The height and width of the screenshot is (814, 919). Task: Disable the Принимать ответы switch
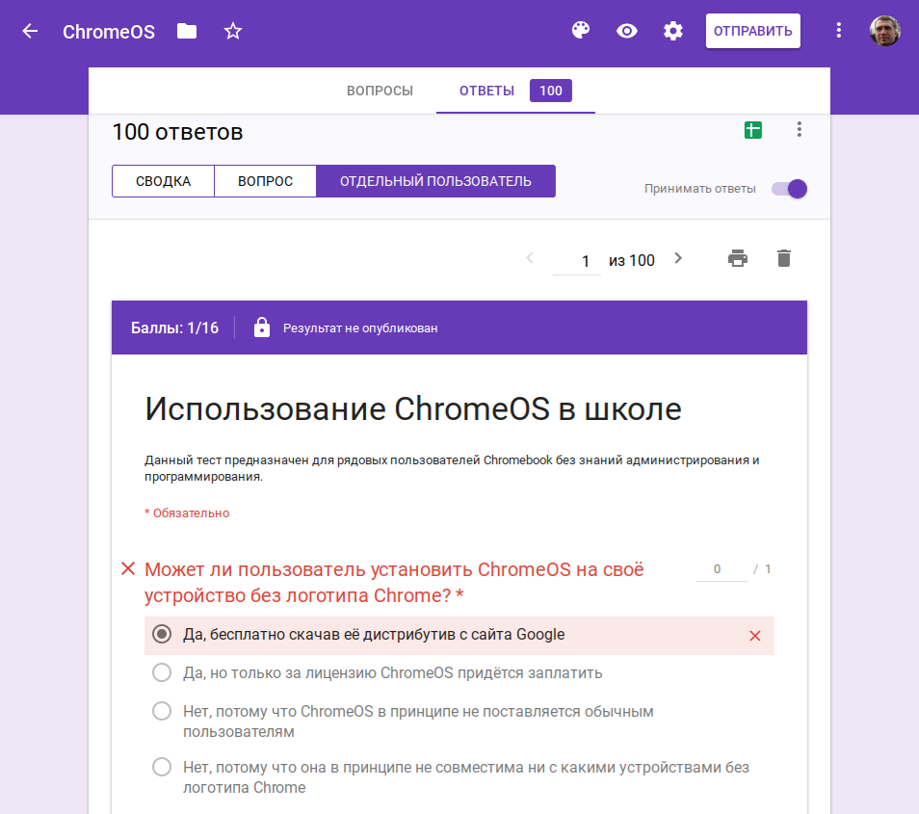click(788, 189)
